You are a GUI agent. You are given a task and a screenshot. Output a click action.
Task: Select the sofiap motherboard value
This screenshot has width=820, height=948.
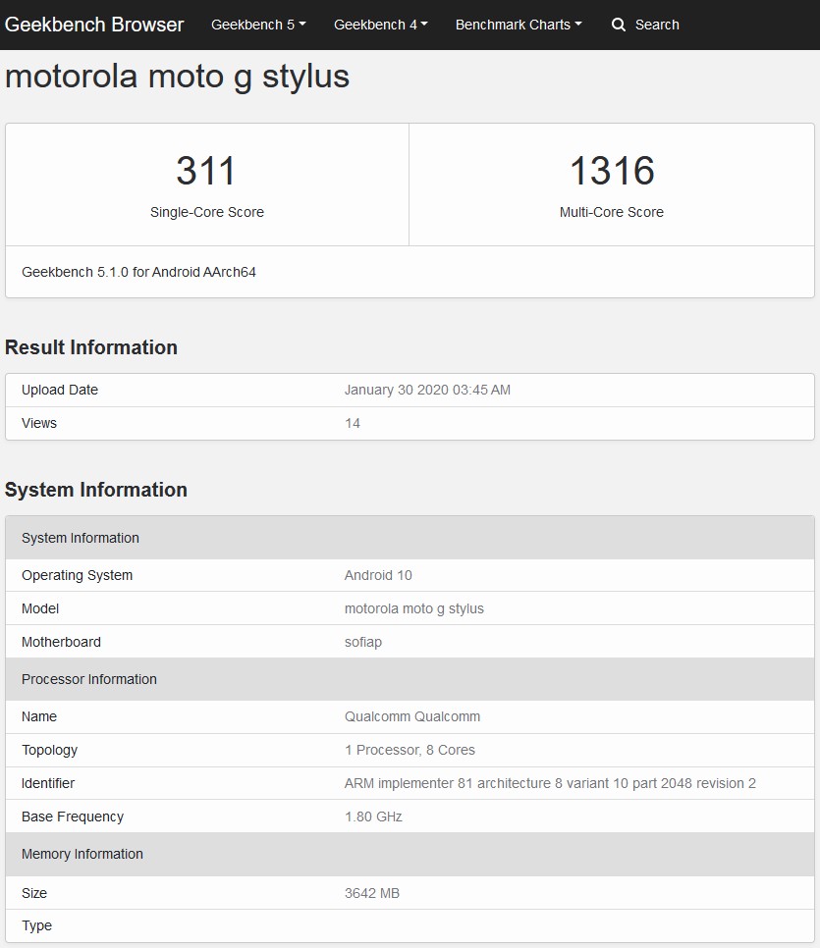pyautogui.click(x=363, y=642)
